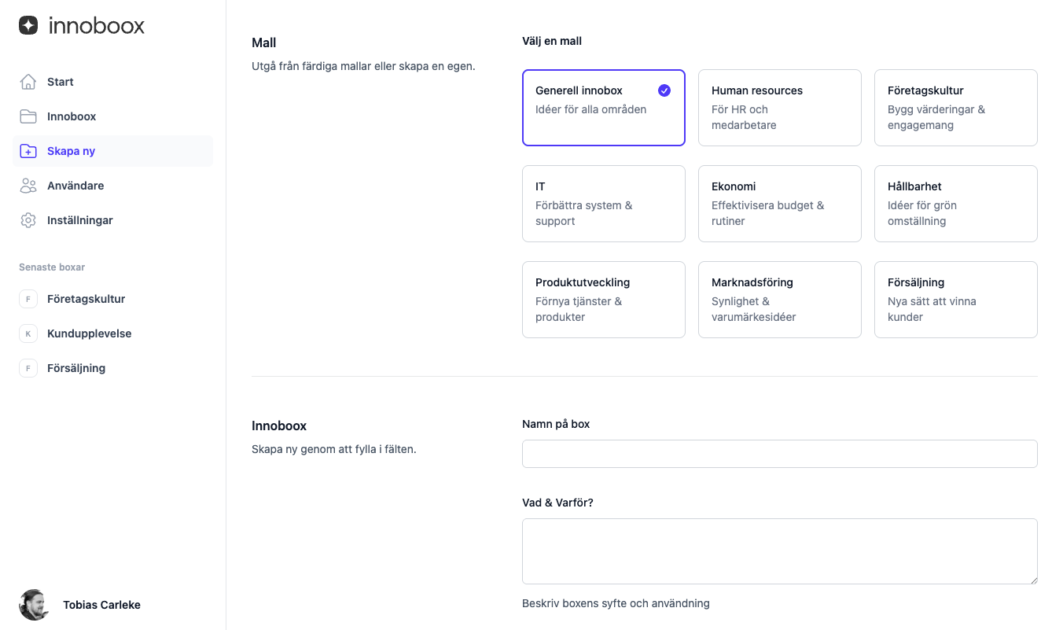Click the checkmark on Generell innobox
Image resolution: width=1063 pixels, height=630 pixels.
[x=664, y=90]
